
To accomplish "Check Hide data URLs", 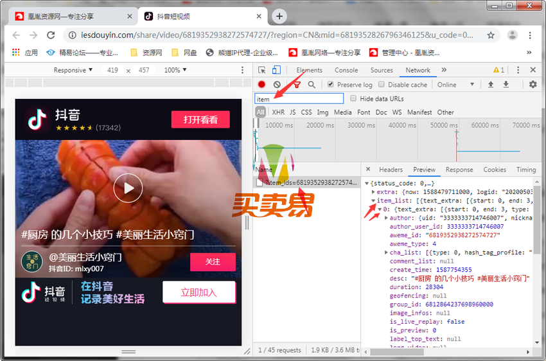I will [353, 98].
